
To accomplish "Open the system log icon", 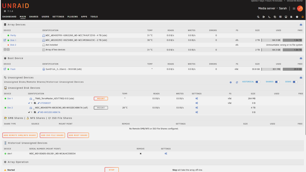I will [x=291, y=17].
